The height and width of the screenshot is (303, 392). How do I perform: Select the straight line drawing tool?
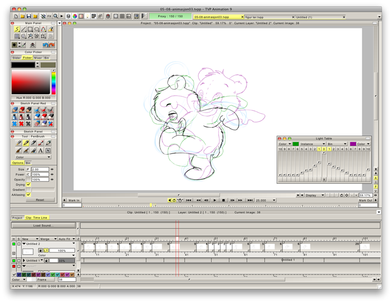click(24, 29)
